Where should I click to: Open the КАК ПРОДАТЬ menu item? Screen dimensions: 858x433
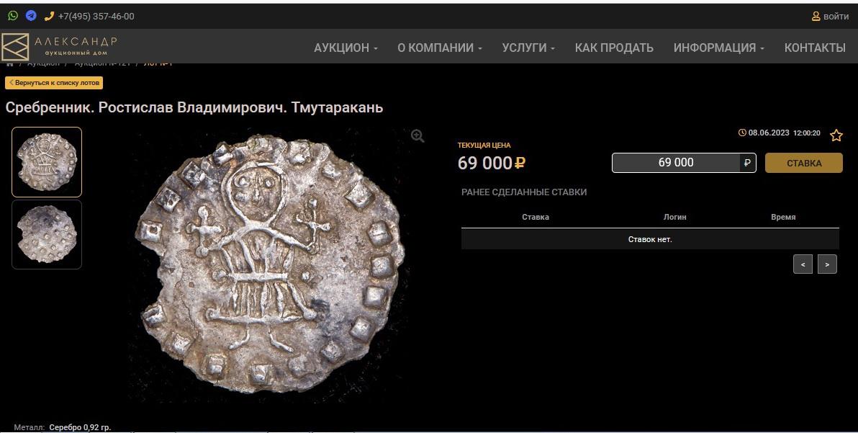[x=614, y=48]
